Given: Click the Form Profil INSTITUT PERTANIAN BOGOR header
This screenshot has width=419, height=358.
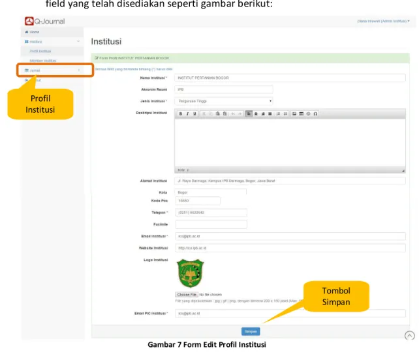Looking at the screenshot, I should (251, 58).
